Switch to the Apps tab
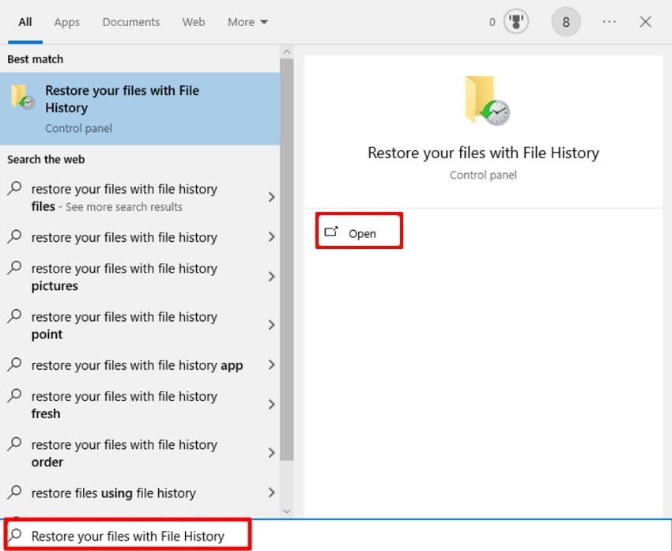 tap(66, 21)
